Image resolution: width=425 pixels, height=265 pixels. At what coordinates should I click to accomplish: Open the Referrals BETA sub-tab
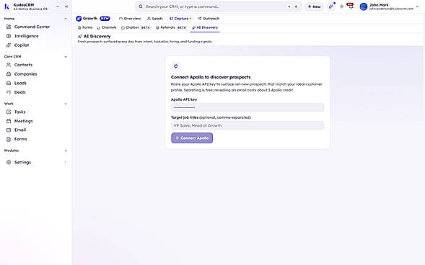pos(171,27)
